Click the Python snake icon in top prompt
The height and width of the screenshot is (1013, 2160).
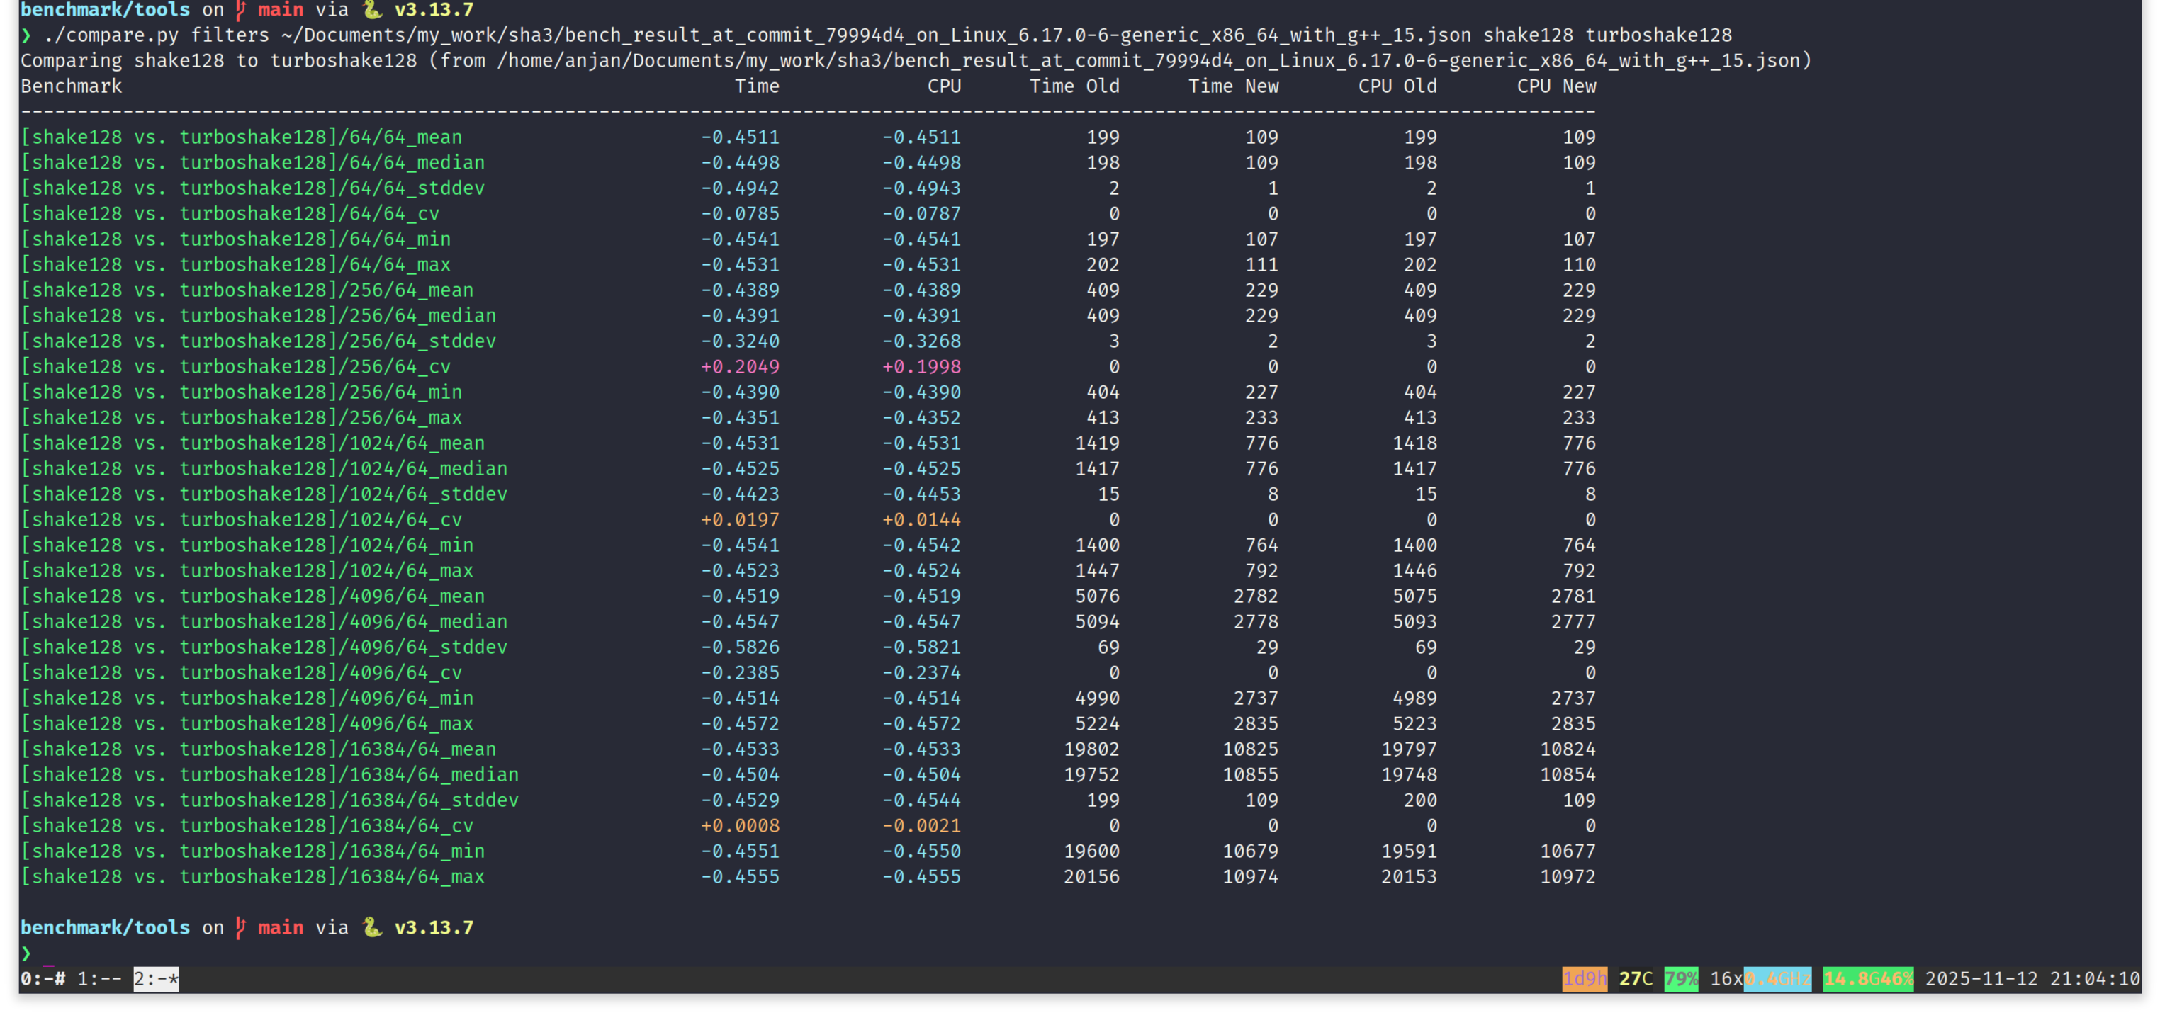371,10
